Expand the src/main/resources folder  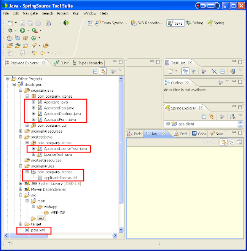(x=21, y=131)
